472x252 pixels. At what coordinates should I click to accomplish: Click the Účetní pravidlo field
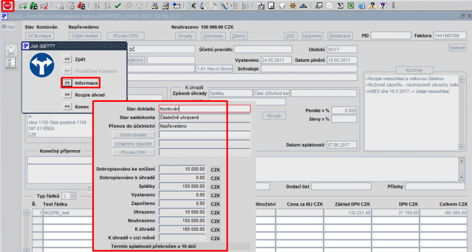263,49
